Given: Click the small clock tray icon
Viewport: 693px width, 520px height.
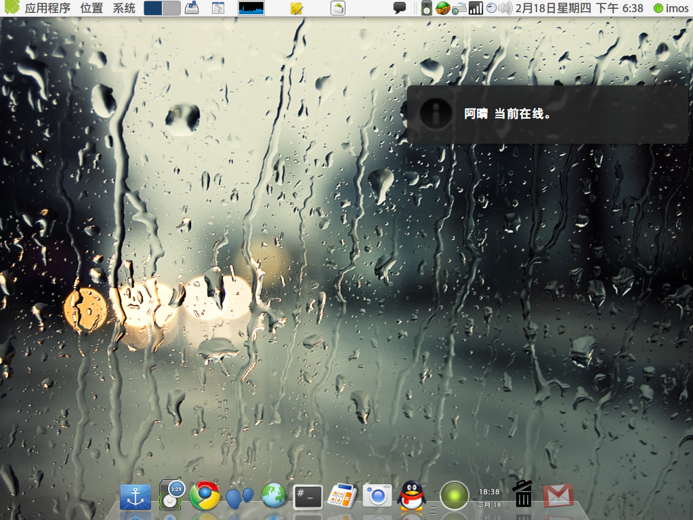Looking at the screenshot, I should point(491,7).
